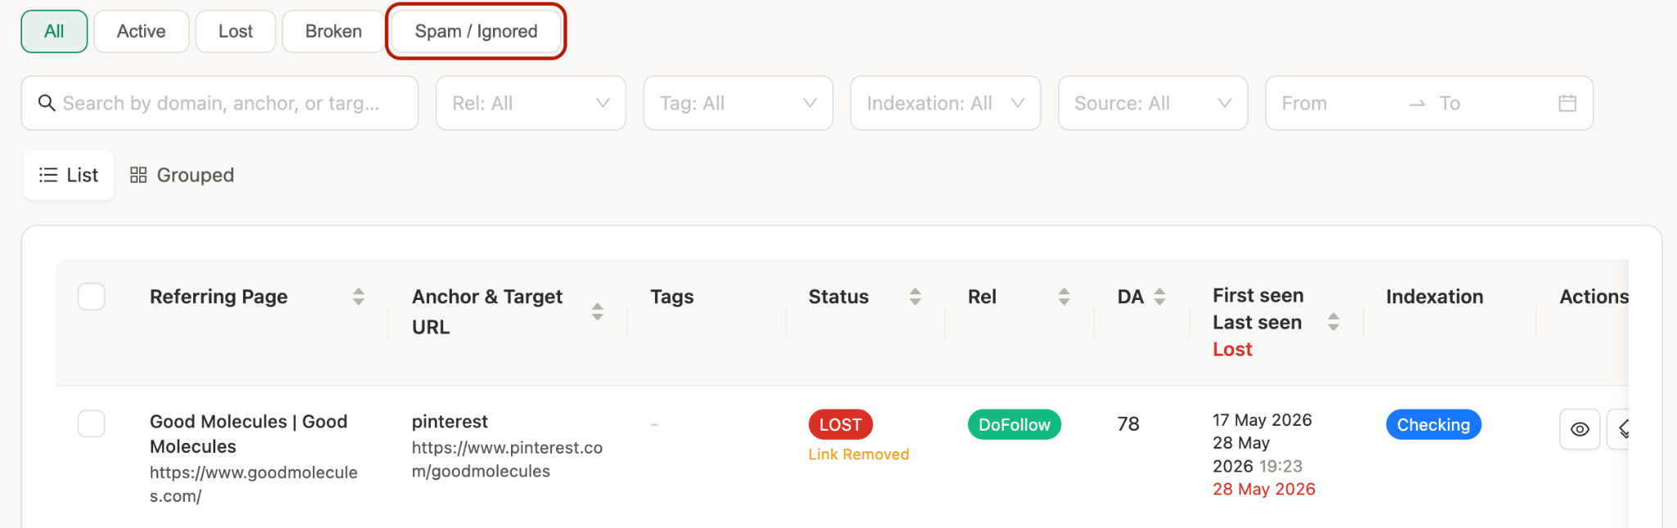Image resolution: width=1677 pixels, height=528 pixels.
Task: Sort by First seen Last seen
Action: [x=1334, y=322]
